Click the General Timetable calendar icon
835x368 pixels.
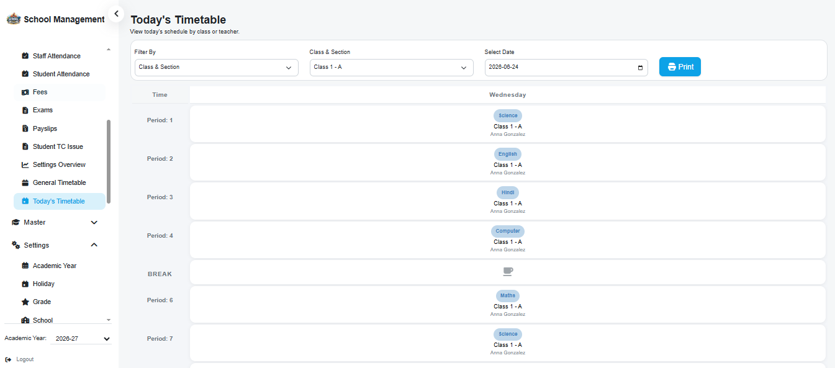25,182
